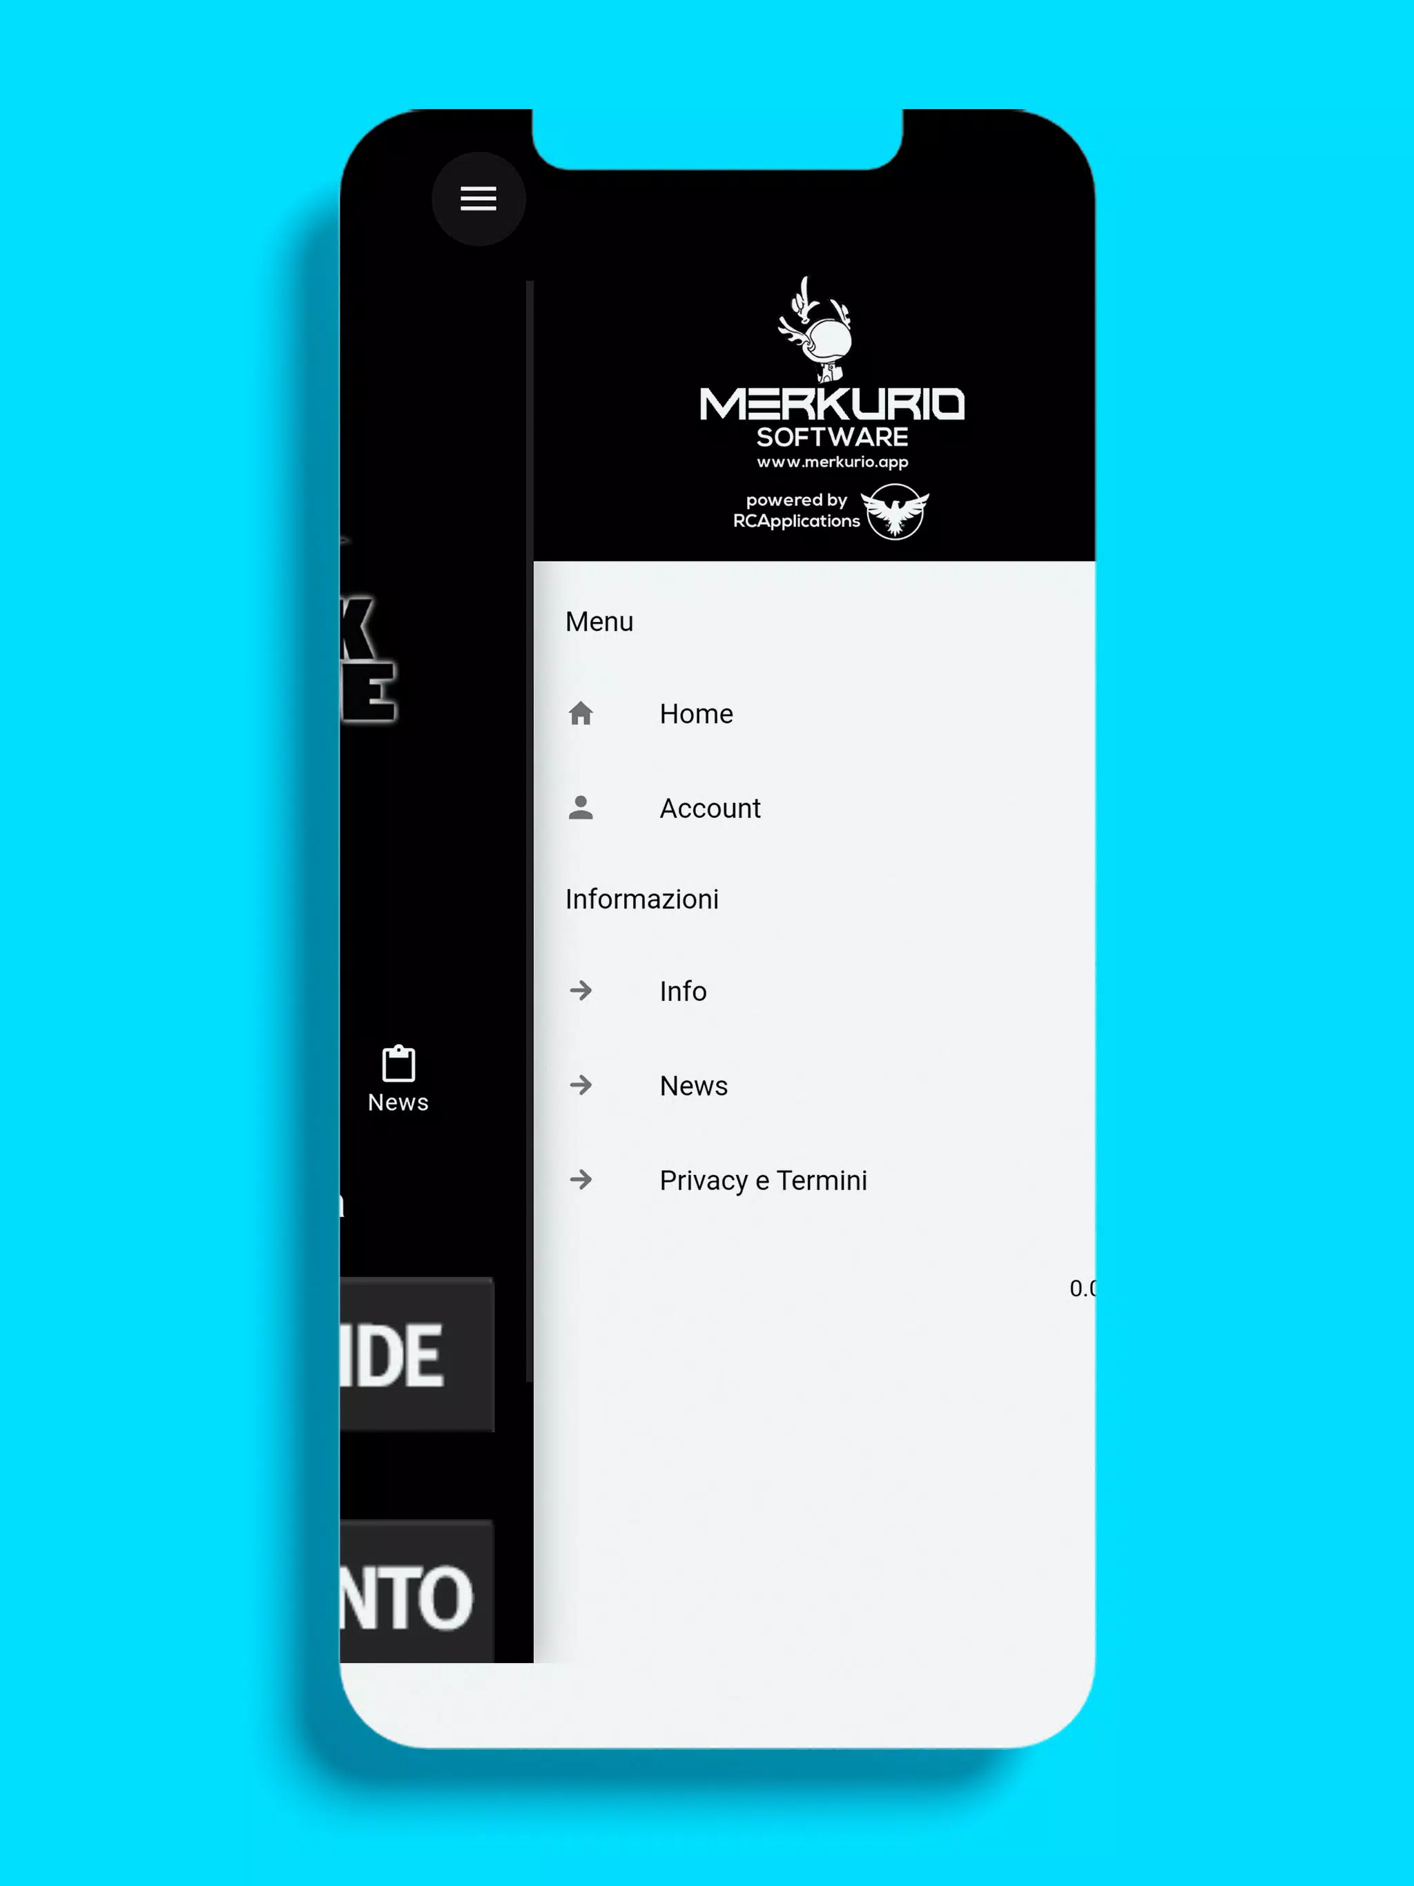This screenshot has height=1886, width=1414.
Task: Toggle the sidebar navigation drawer
Action: pyautogui.click(x=478, y=199)
